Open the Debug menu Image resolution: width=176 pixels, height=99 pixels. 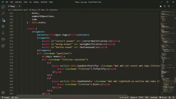point(36,2)
